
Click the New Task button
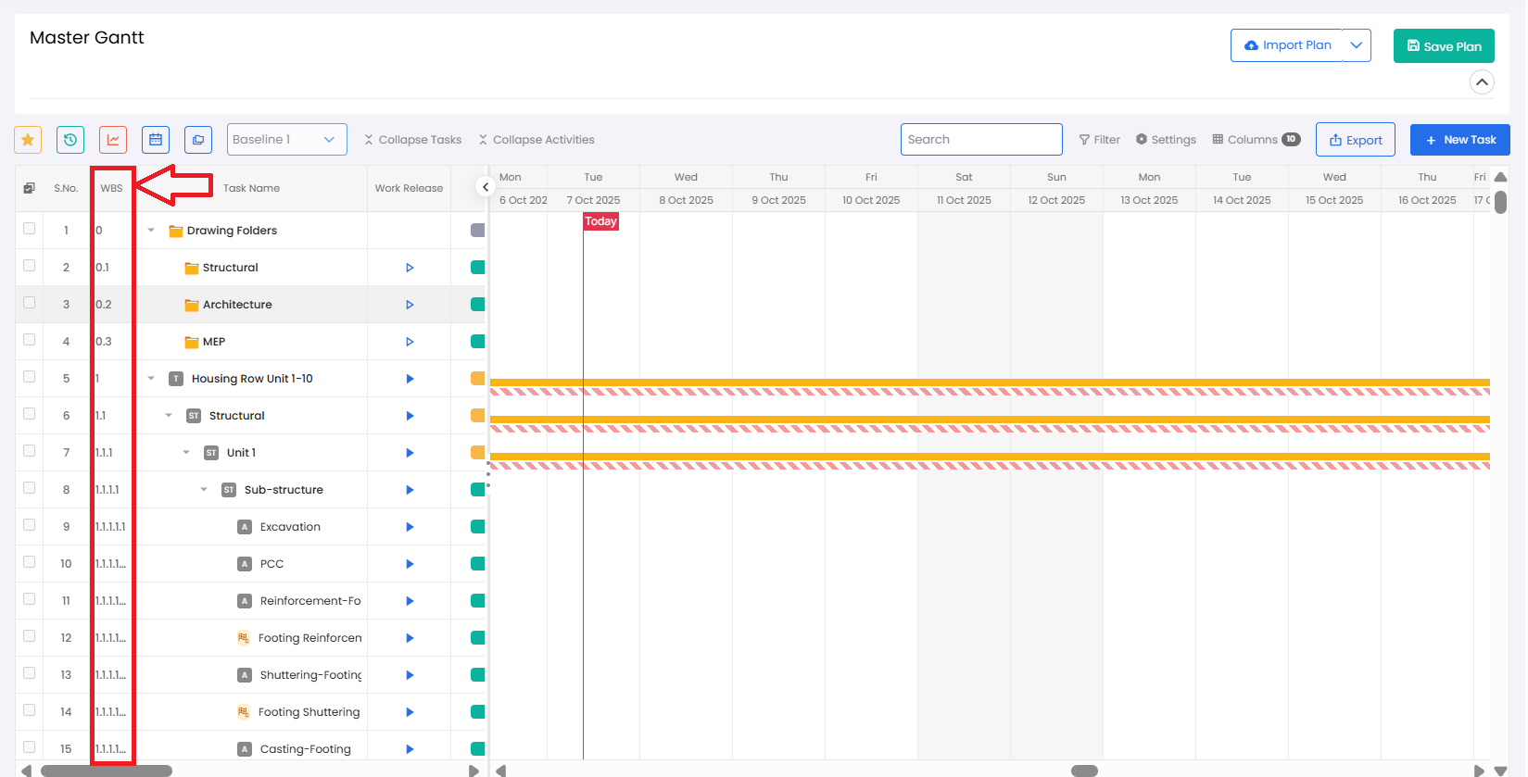point(1459,140)
